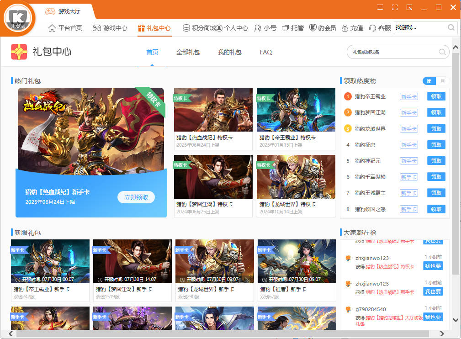Click avatar icon beside g790284540
The height and width of the screenshot is (339, 461).
(349, 309)
